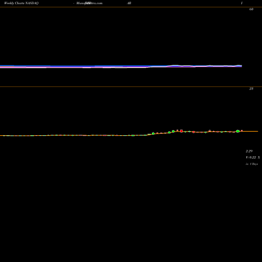
Task: Click the 'AB' ticker text in header
Action: click(129, 3)
